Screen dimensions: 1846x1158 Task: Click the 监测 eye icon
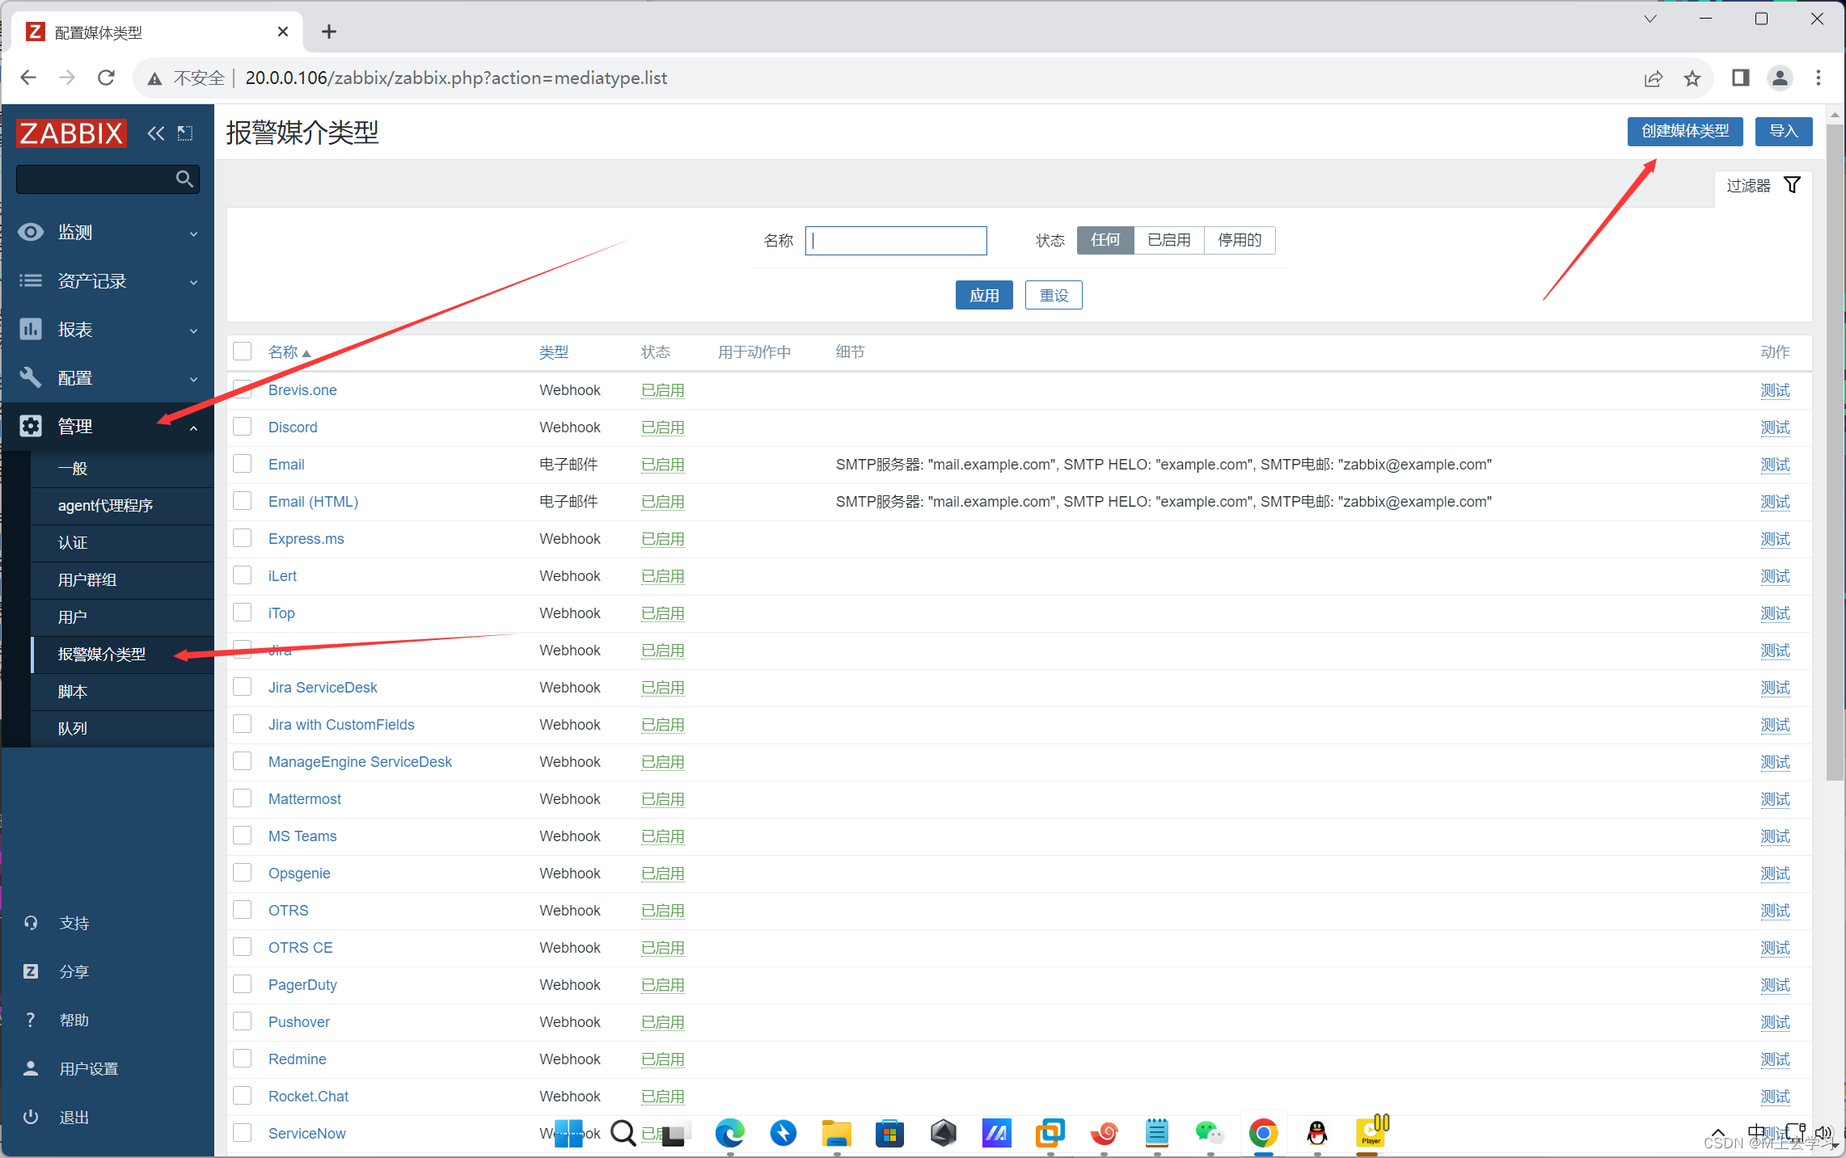click(31, 233)
